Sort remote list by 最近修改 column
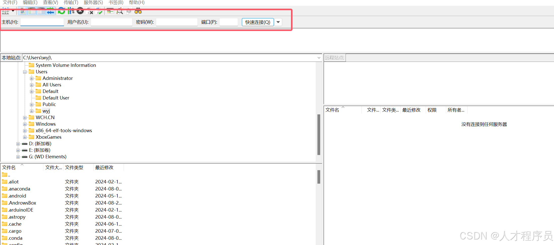This screenshot has height=245, width=554. click(x=413, y=110)
